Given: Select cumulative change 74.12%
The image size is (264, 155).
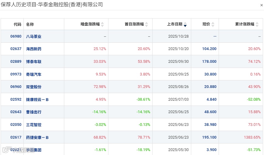Looking at the screenshot, I should click(254, 62).
